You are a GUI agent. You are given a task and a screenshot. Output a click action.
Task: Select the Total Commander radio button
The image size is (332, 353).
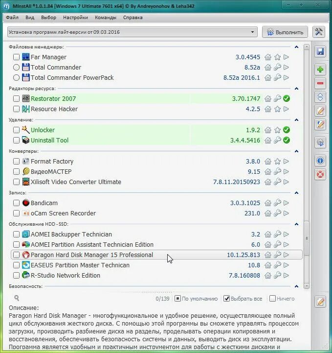point(16,67)
